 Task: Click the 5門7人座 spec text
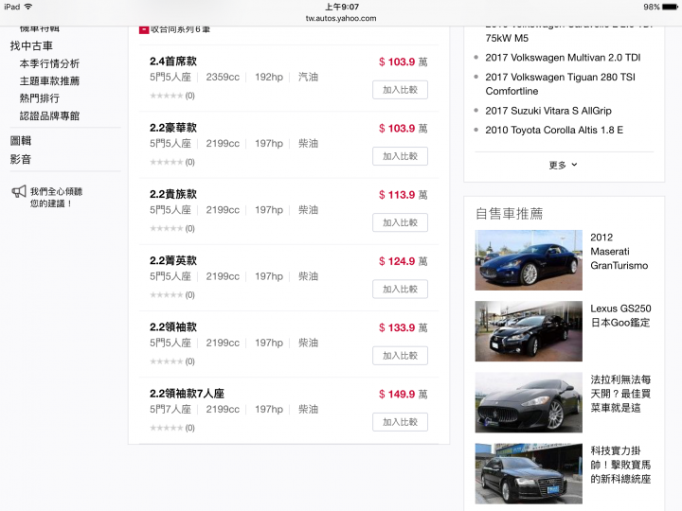point(170,410)
